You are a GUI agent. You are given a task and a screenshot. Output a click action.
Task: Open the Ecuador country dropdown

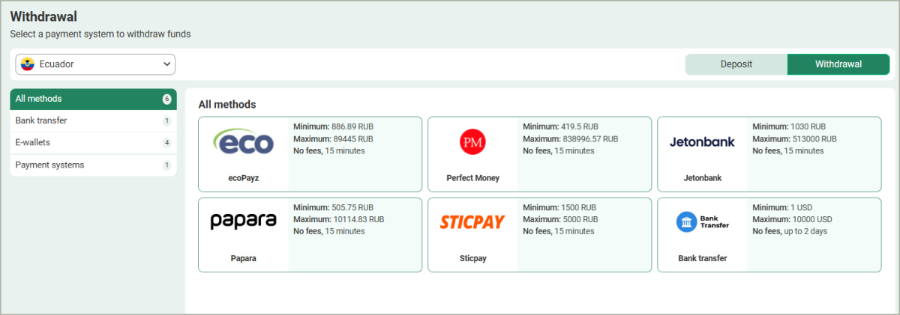(x=95, y=64)
